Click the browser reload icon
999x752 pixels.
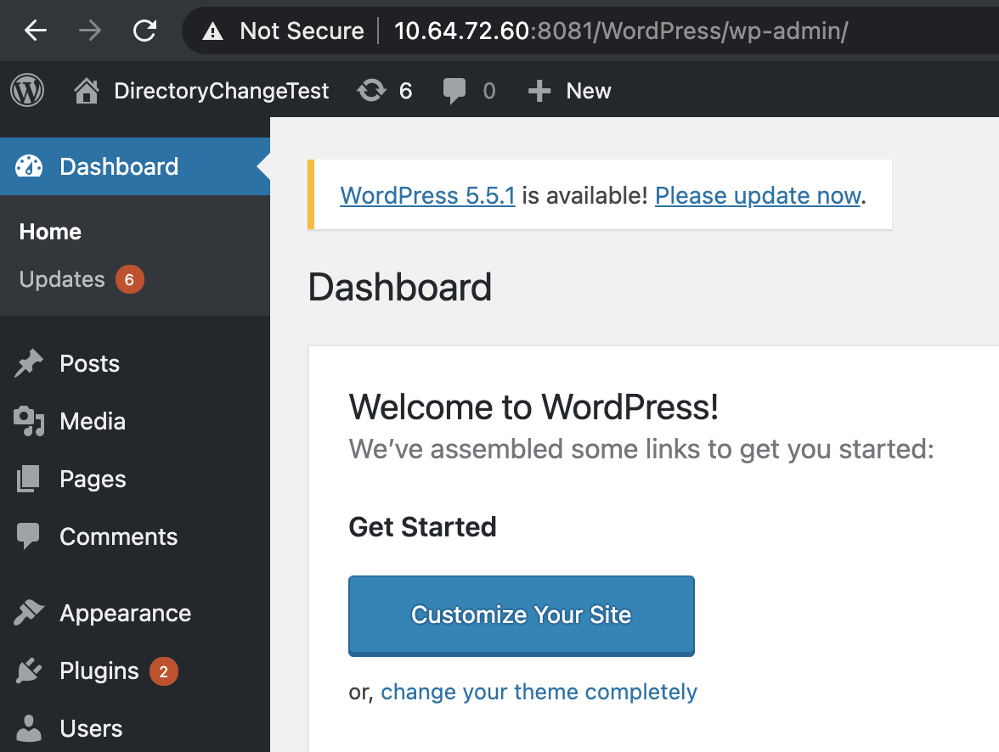click(x=144, y=31)
